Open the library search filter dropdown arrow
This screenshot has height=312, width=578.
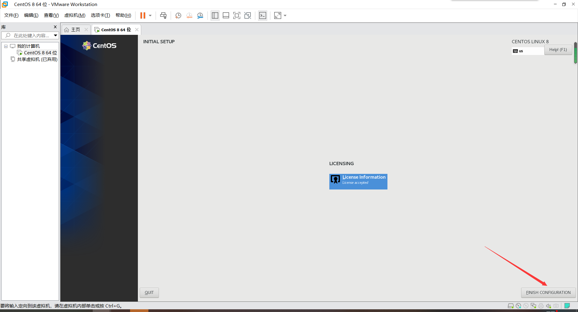(56, 35)
